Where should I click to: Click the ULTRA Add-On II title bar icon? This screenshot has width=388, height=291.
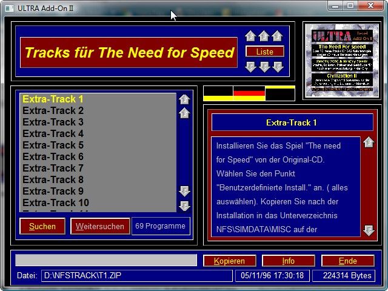tap(10, 8)
